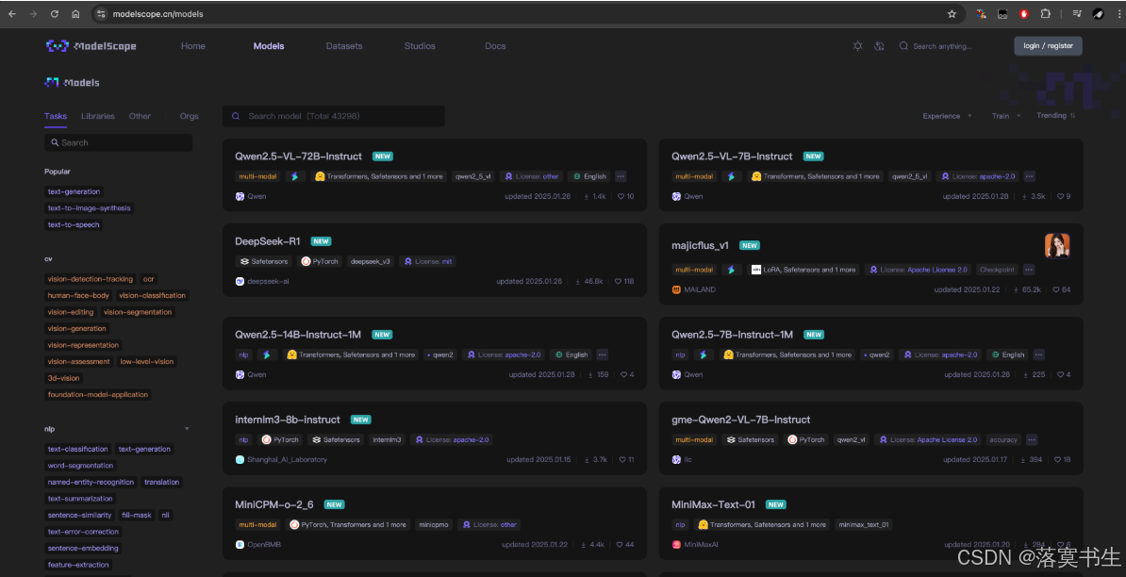Expand more tags on the Qwen2.5-7B-Instruct-1M card
Viewport: 1126px width, 577px height.
coord(1038,354)
